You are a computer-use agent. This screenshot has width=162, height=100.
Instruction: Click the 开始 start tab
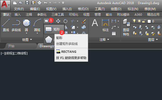11,46
